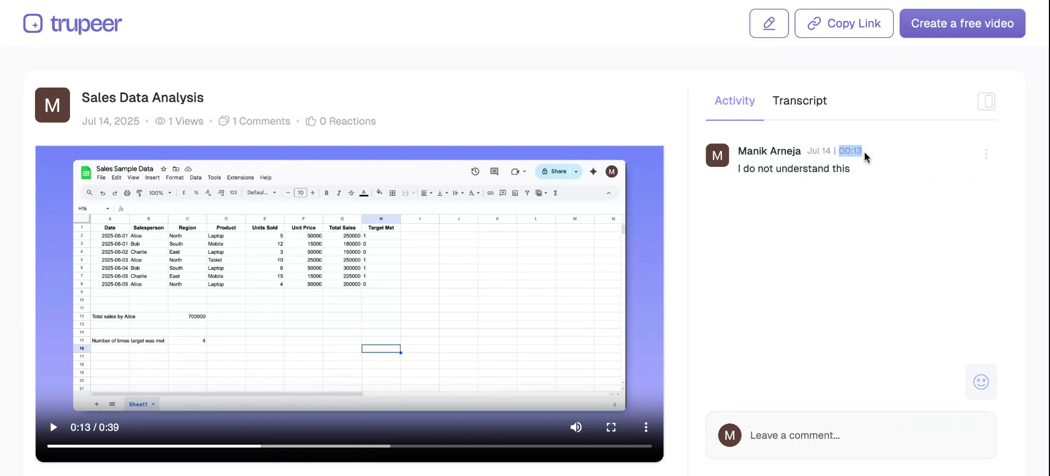Click the add sheet plus icon
The width and height of the screenshot is (1050, 476).
pos(97,404)
